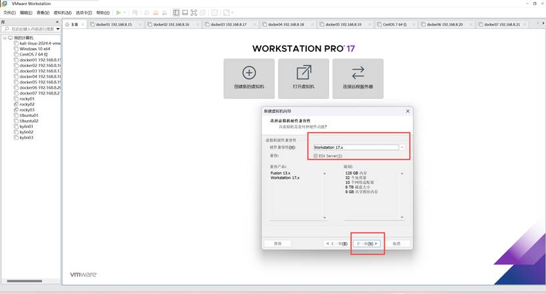Close the docker01 192.168.8.15 tab

tap(140, 24)
